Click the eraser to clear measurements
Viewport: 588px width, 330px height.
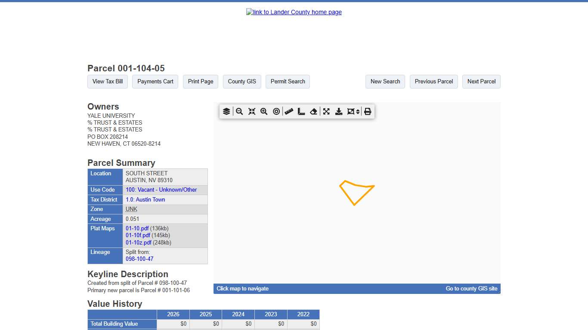(x=313, y=112)
